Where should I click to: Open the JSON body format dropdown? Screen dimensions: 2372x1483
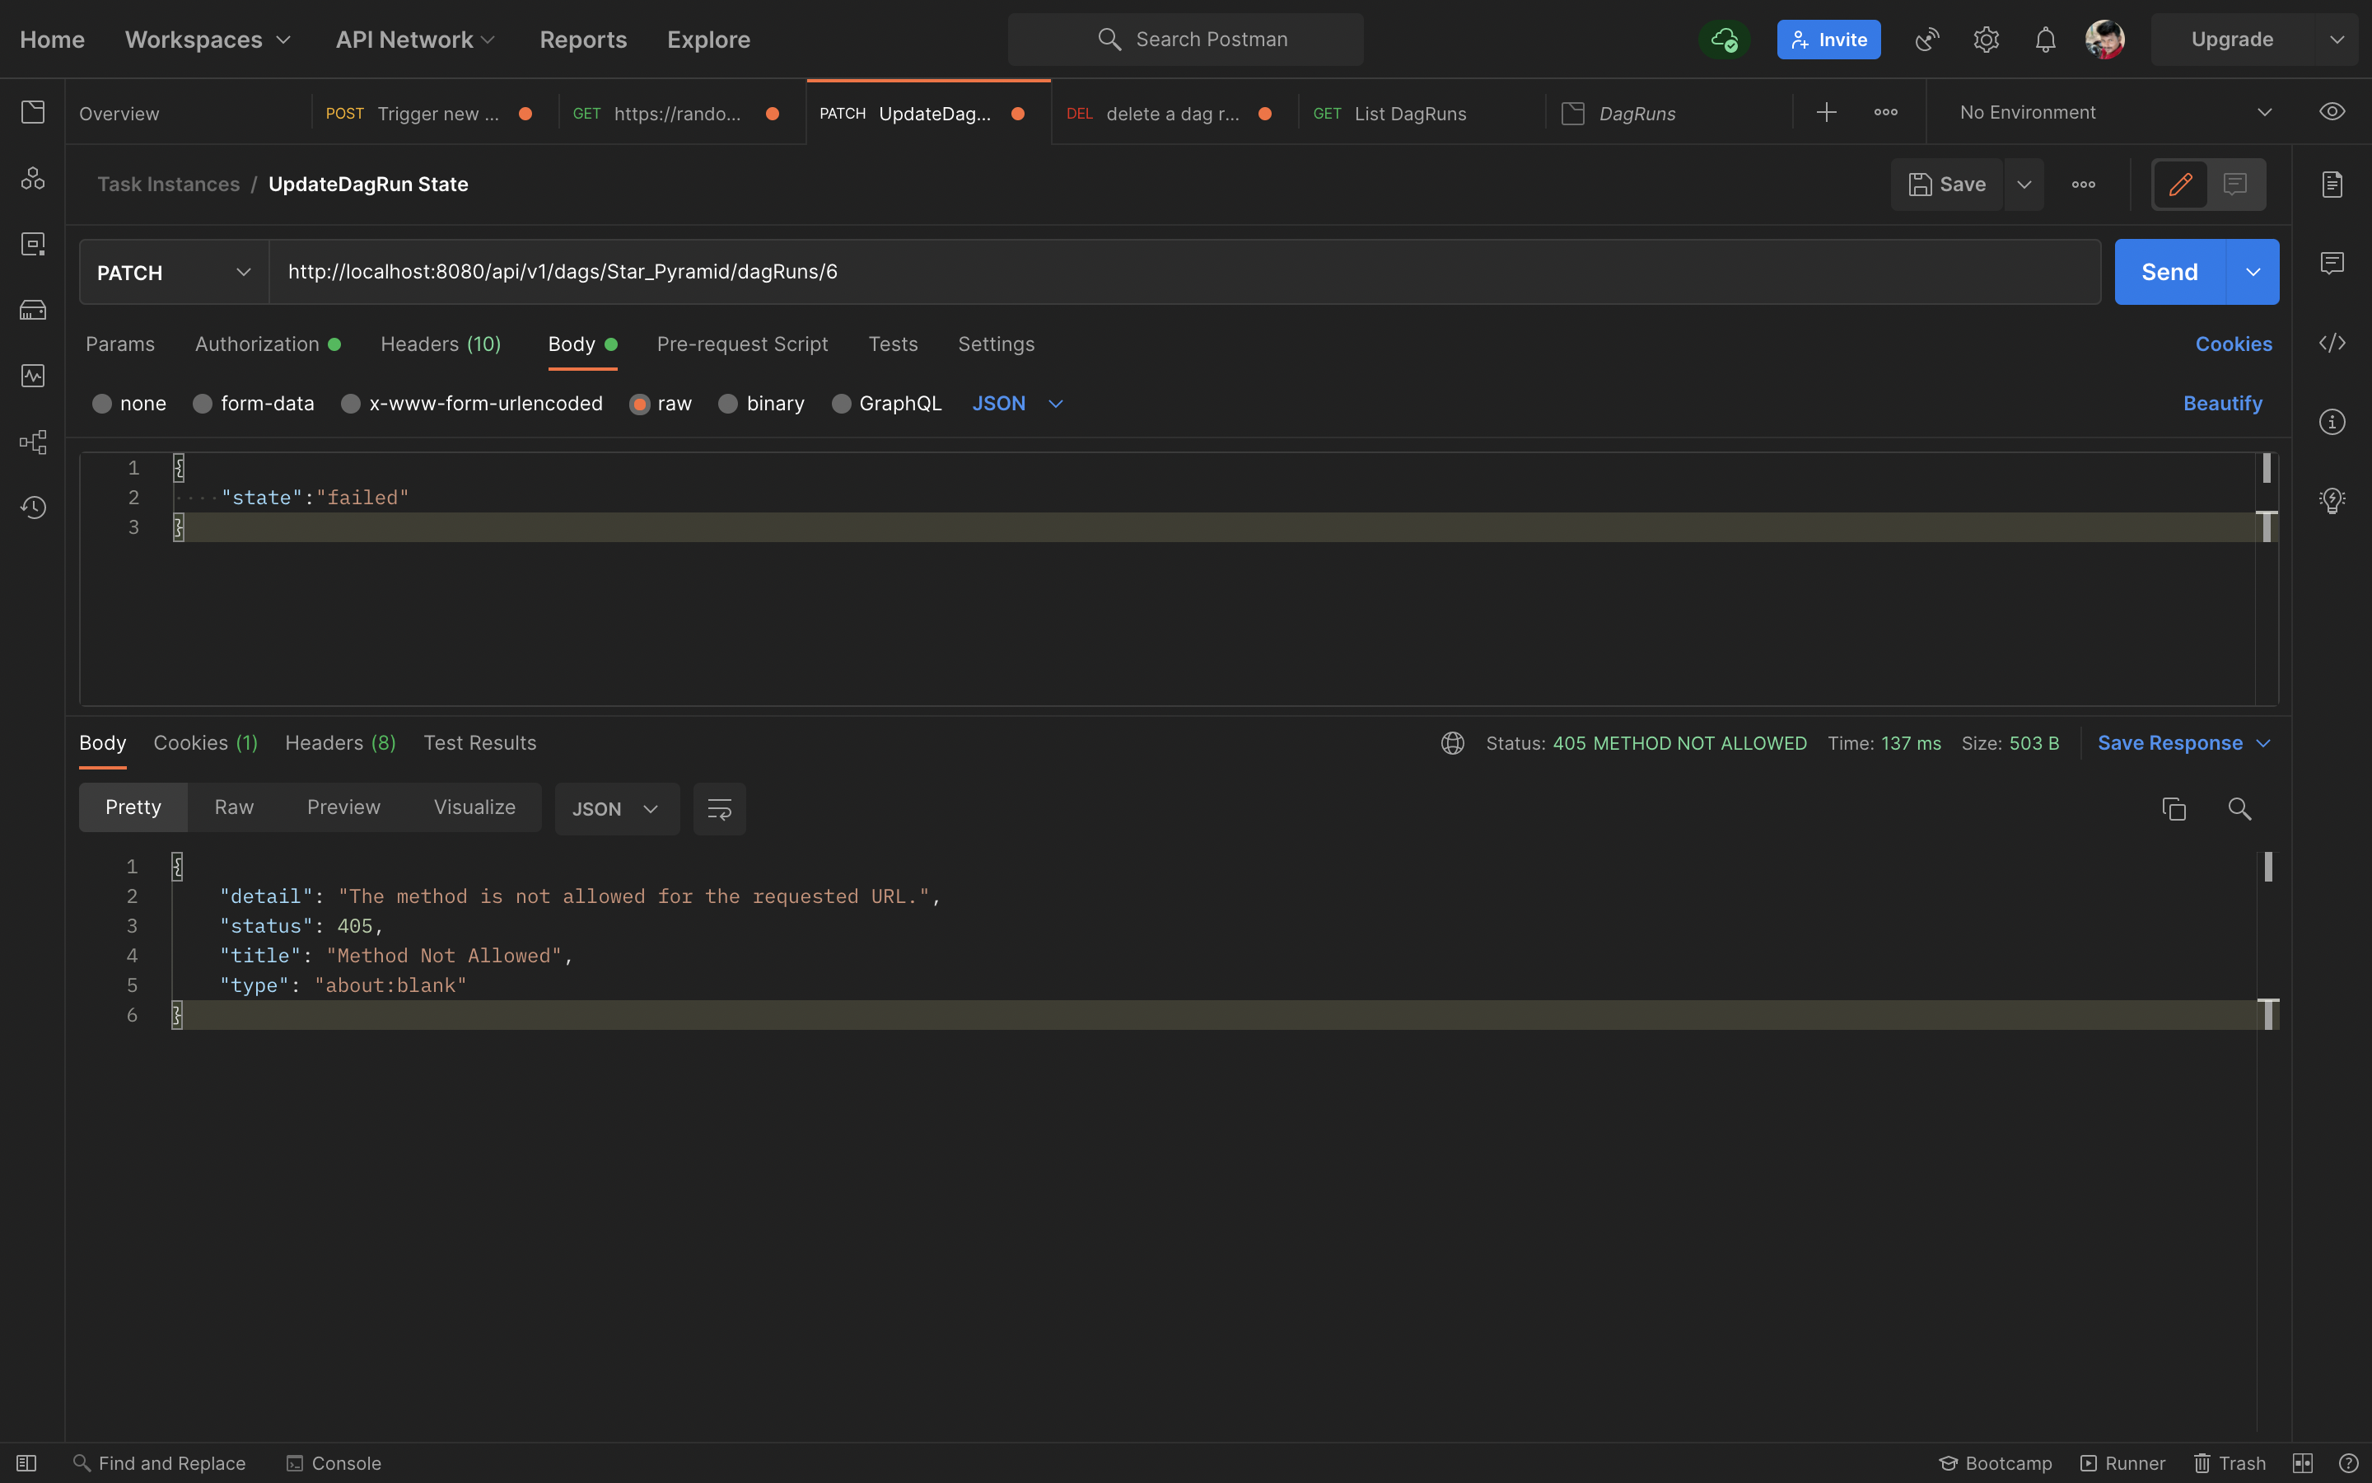[x=1016, y=403]
